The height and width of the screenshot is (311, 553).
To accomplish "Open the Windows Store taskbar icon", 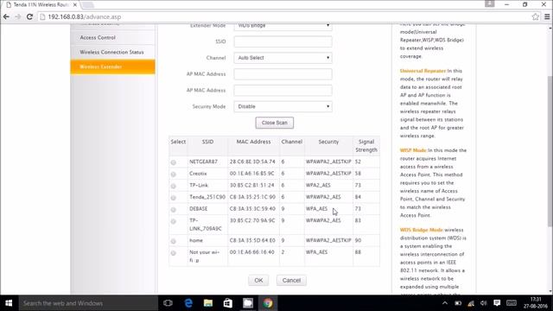I will [x=228, y=303].
